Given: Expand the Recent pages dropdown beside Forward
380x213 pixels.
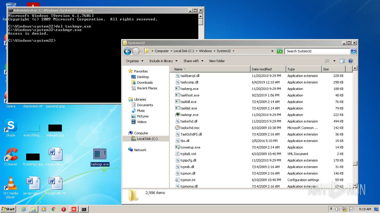Looking at the screenshot, I should tap(141, 51).
